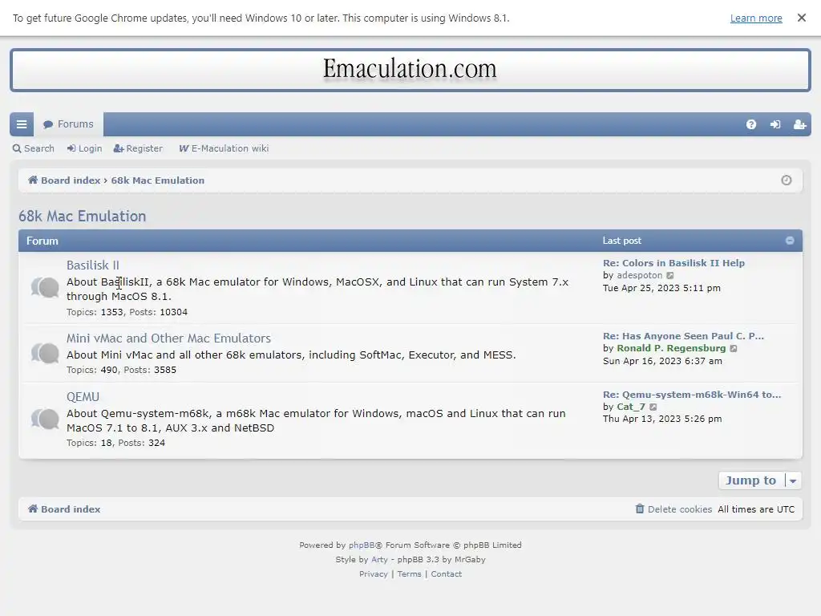Open the Learn more link
Screen dimensions: 821x616
click(756, 18)
